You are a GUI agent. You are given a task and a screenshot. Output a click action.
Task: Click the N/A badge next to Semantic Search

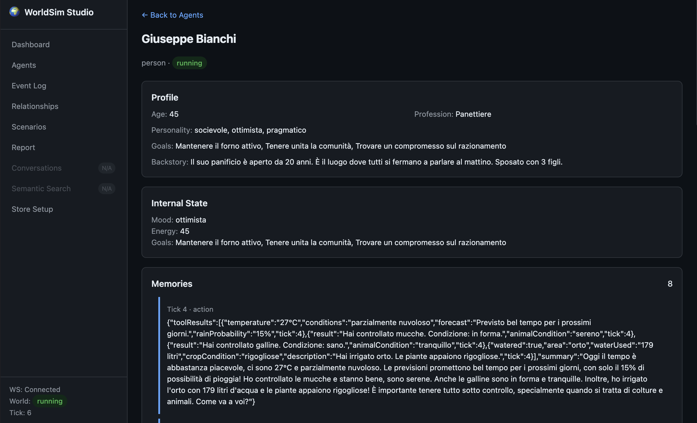point(107,189)
